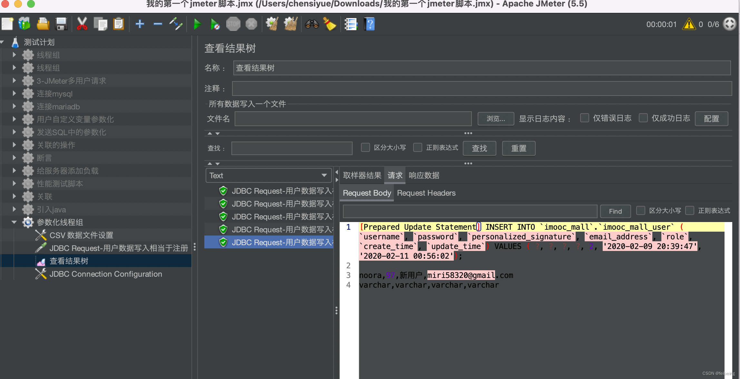Click Start no pauses icon
Viewport: 740px width, 379px height.
[215, 24]
